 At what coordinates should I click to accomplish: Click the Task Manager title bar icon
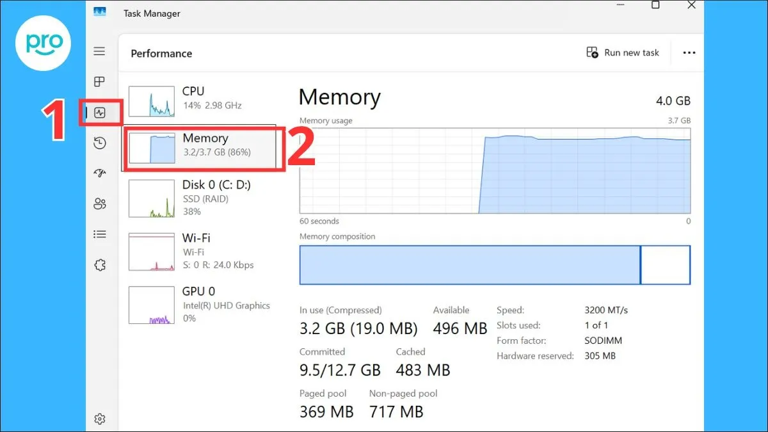pyautogui.click(x=99, y=12)
